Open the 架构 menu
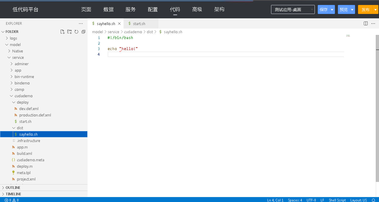Viewport: 379px width, 202px height. click(x=219, y=10)
